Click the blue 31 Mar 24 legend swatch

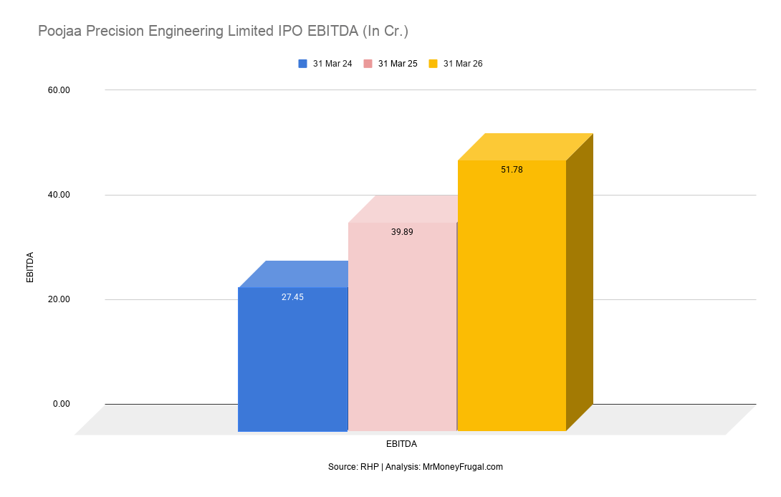point(302,64)
